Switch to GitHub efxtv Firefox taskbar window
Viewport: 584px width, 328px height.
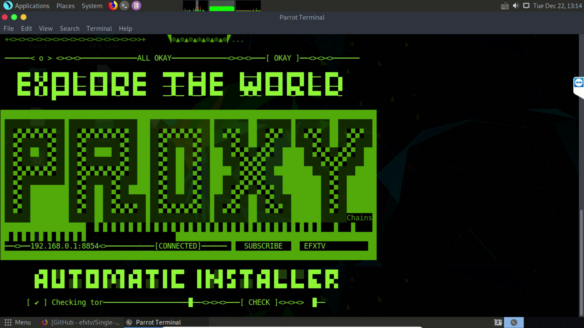pyautogui.click(x=81, y=322)
